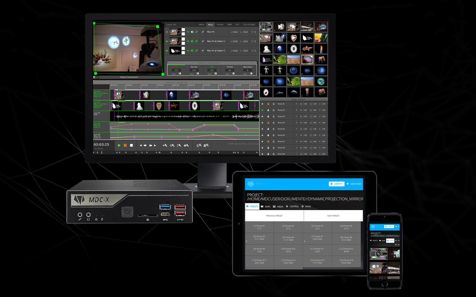476x297 pixels.
Task: Toggle the orange lock on Preset #1
Action: (x=268, y=104)
